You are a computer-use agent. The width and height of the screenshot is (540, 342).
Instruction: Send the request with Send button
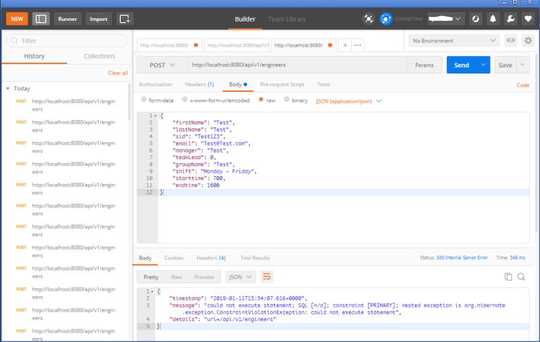(x=462, y=65)
